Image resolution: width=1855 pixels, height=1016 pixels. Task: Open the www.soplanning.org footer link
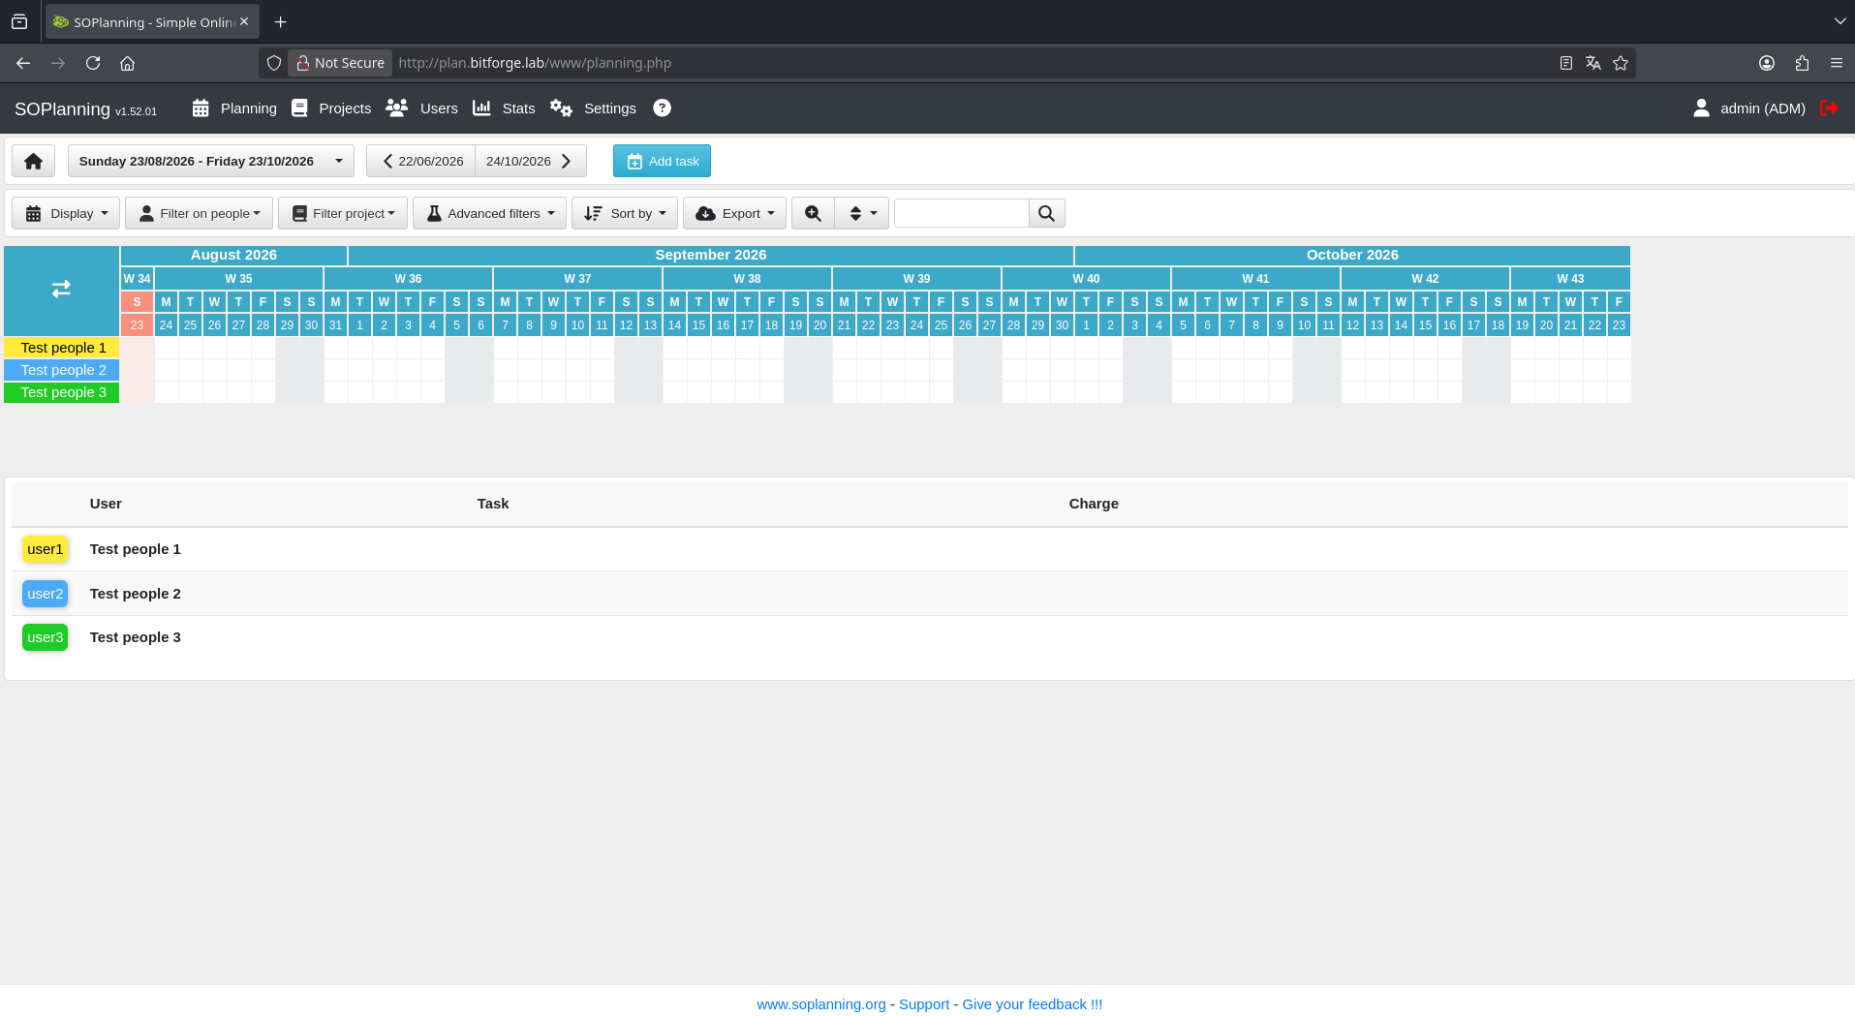[x=821, y=1004]
